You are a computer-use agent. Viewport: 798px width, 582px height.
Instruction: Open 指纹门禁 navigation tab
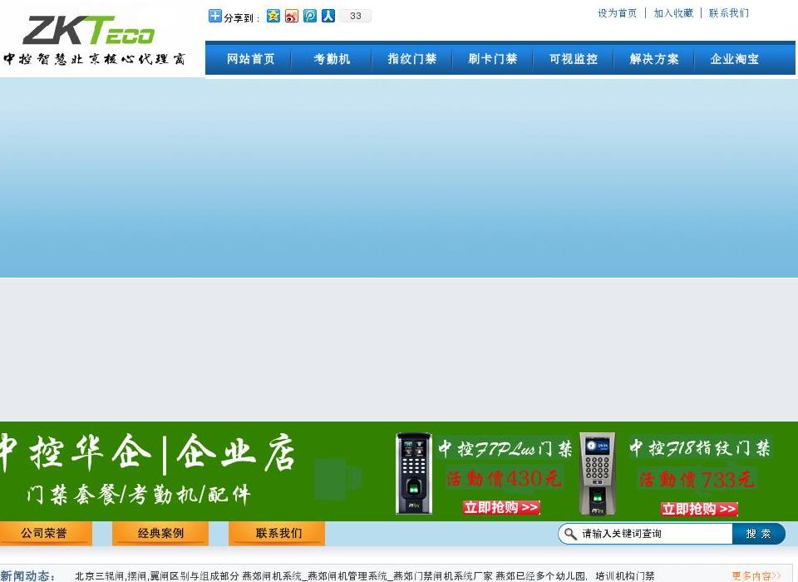[x=412, y=59]
